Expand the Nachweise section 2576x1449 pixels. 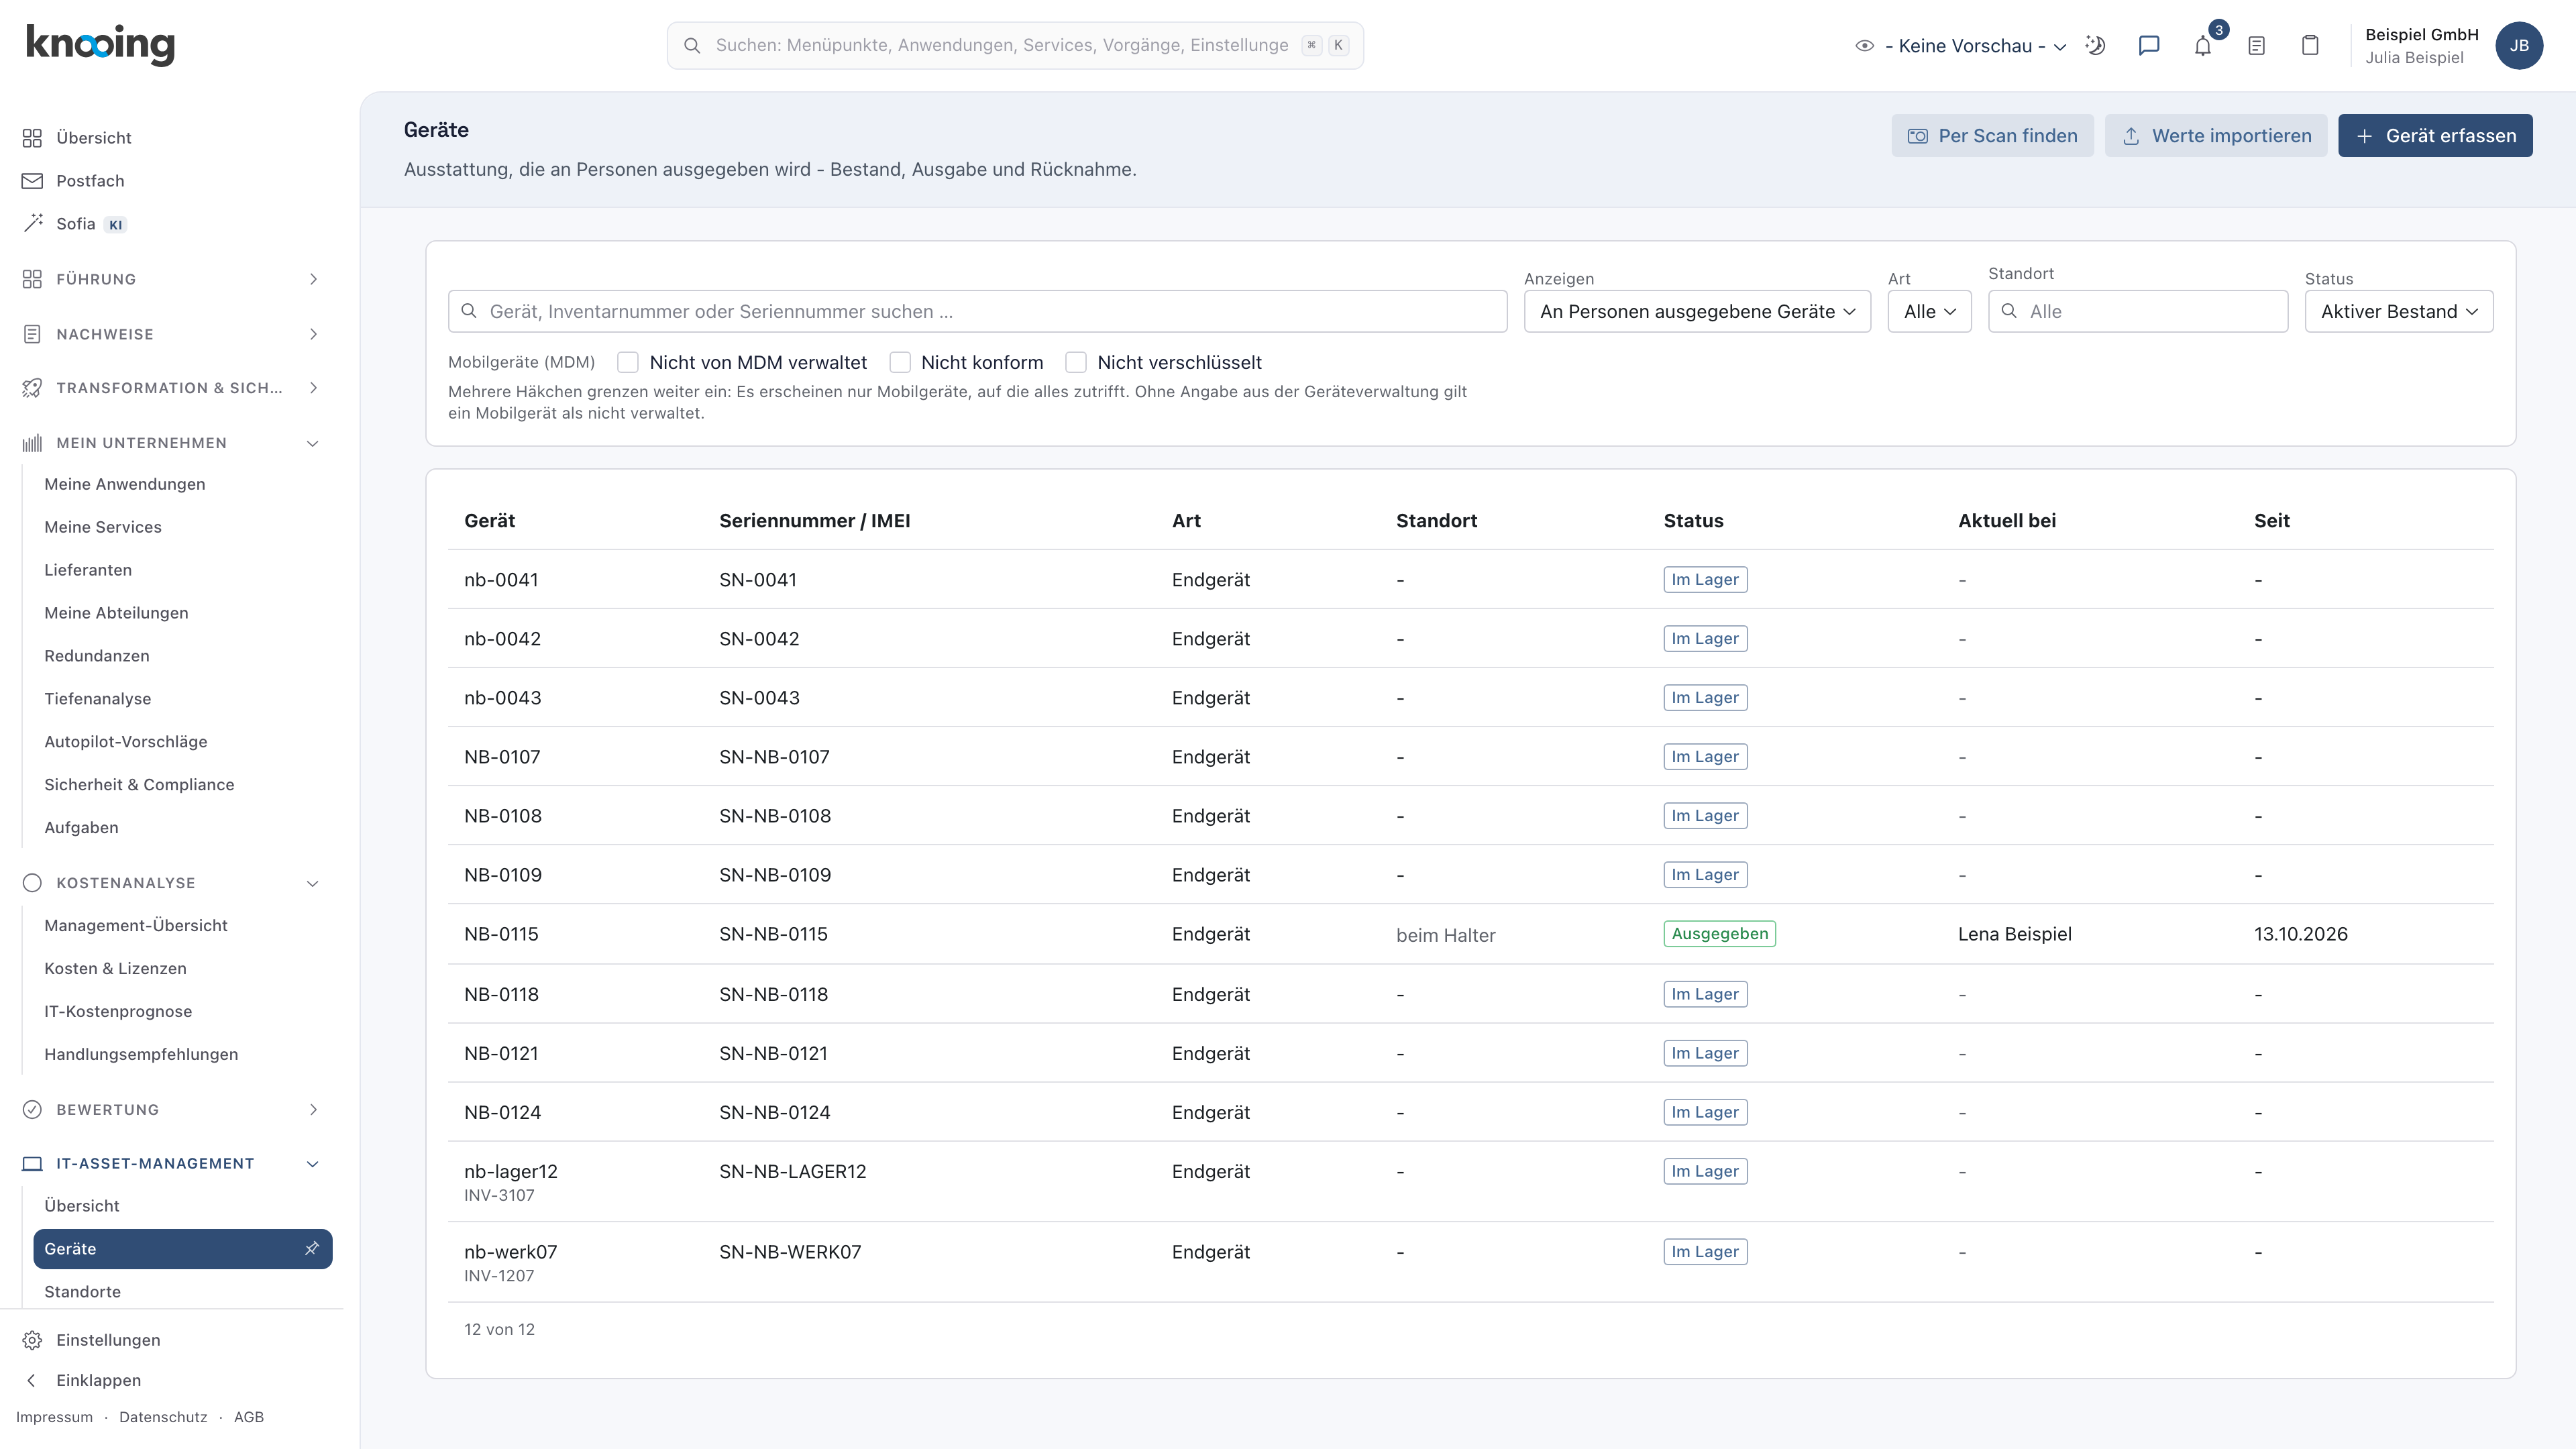pos(172,334)
